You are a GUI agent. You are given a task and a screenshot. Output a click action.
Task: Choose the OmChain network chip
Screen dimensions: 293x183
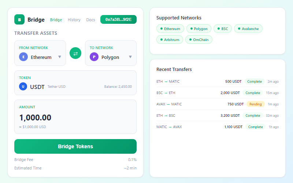click(x=199, y=40)
